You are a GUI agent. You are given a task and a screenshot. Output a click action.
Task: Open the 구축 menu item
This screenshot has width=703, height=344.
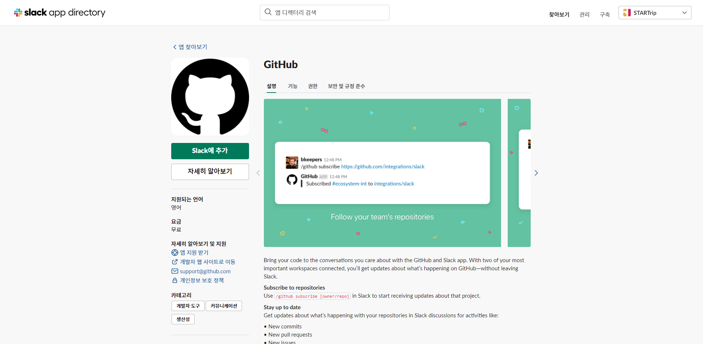605,14
